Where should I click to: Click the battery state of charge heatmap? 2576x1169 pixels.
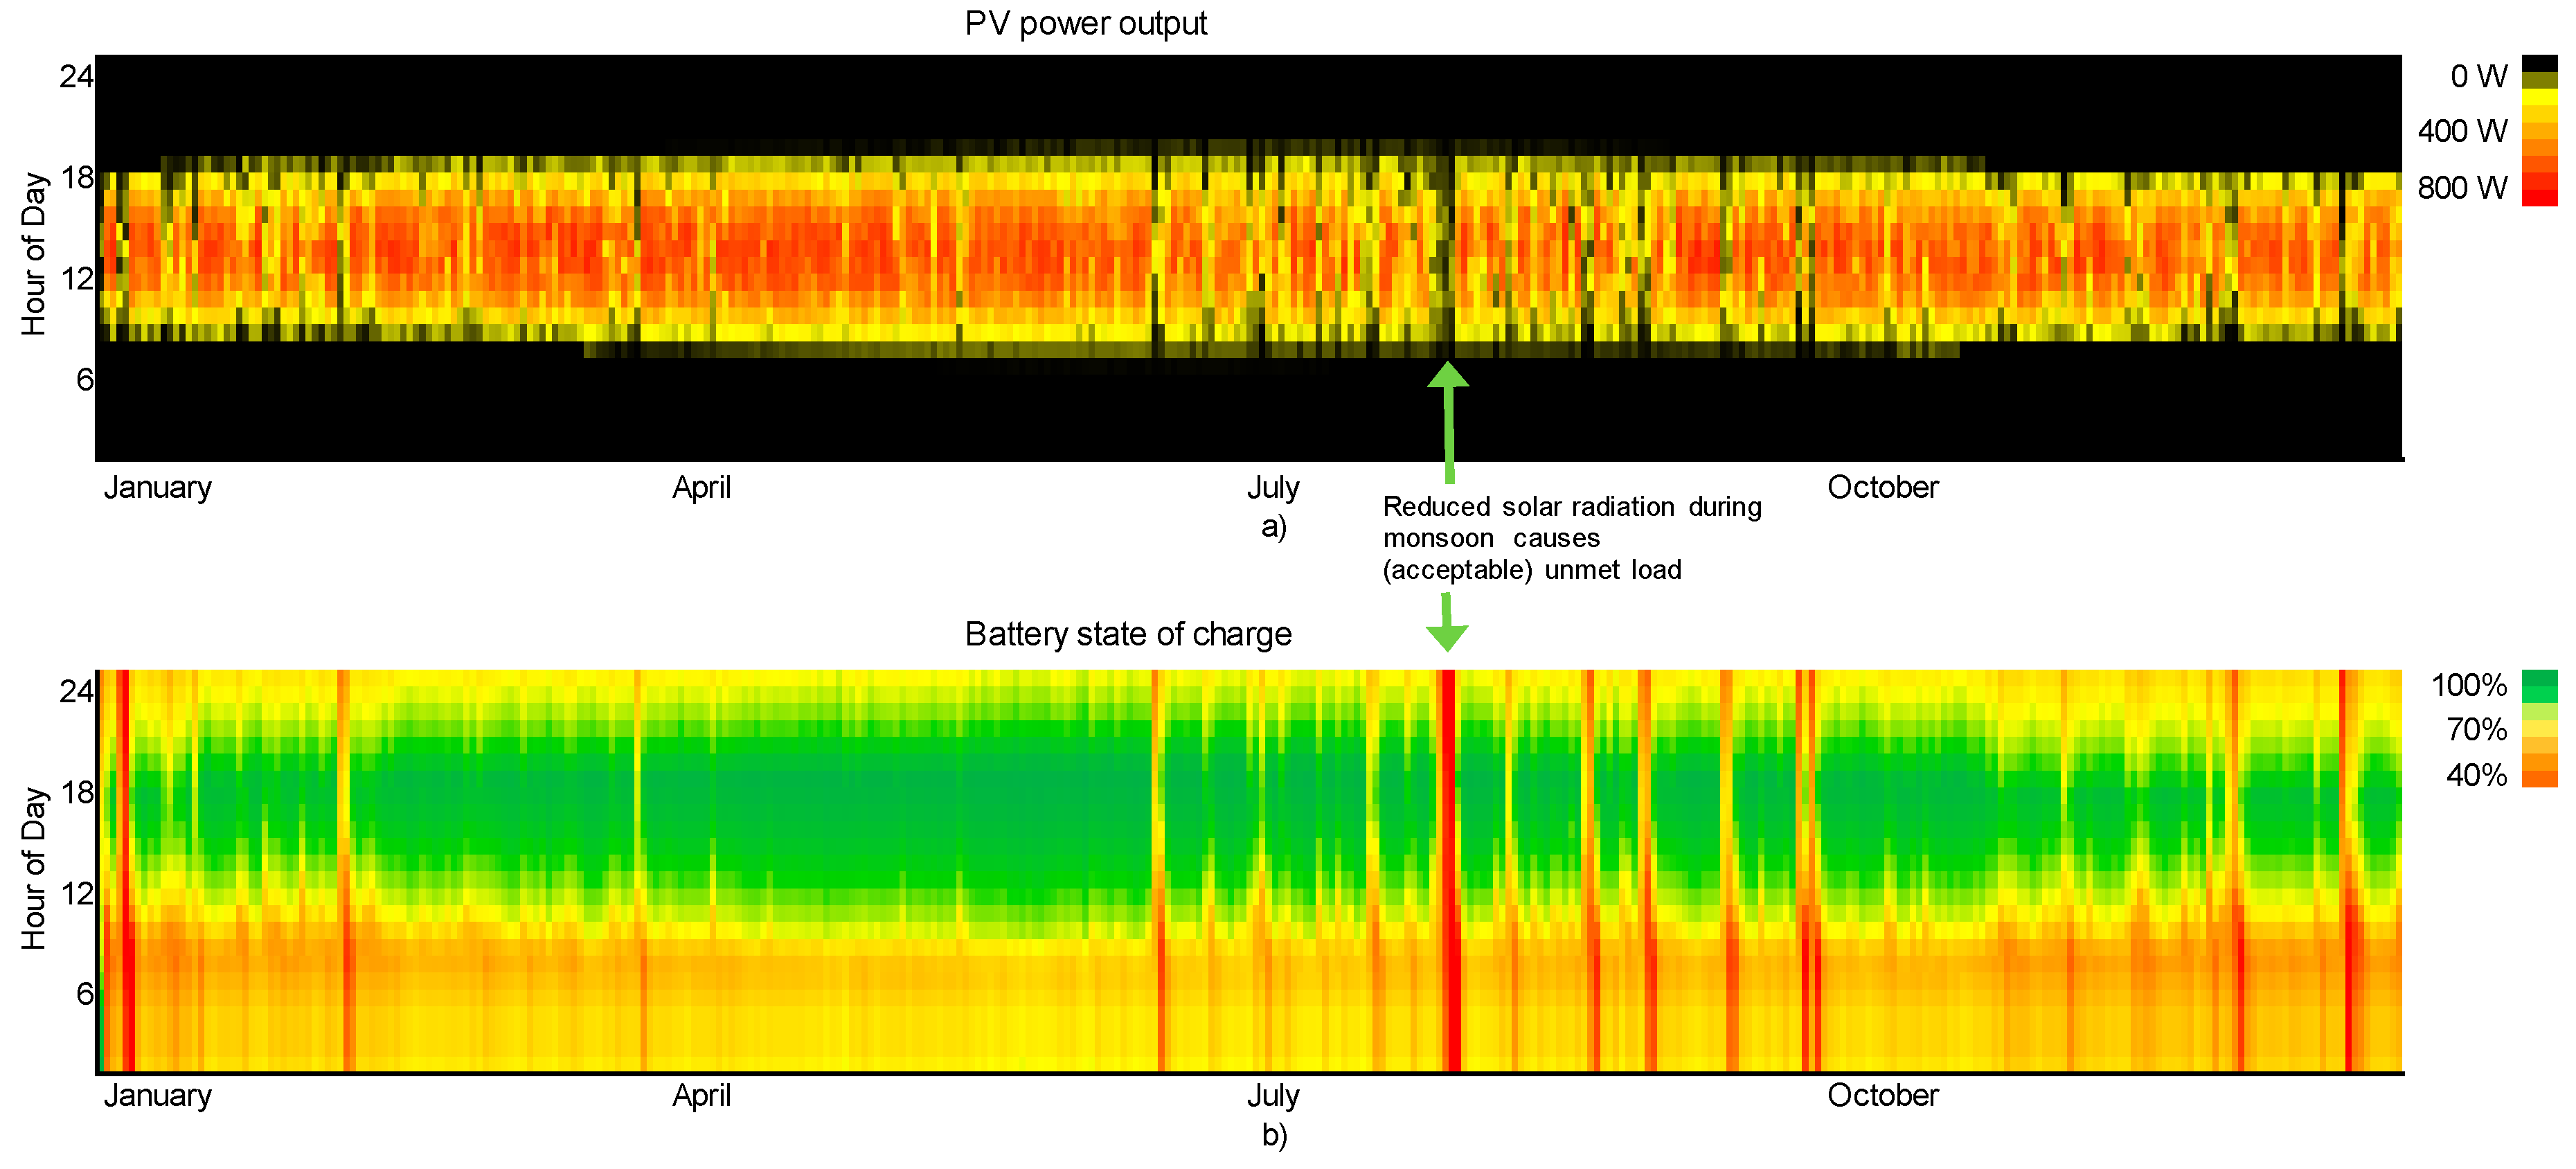point(1248,872)
